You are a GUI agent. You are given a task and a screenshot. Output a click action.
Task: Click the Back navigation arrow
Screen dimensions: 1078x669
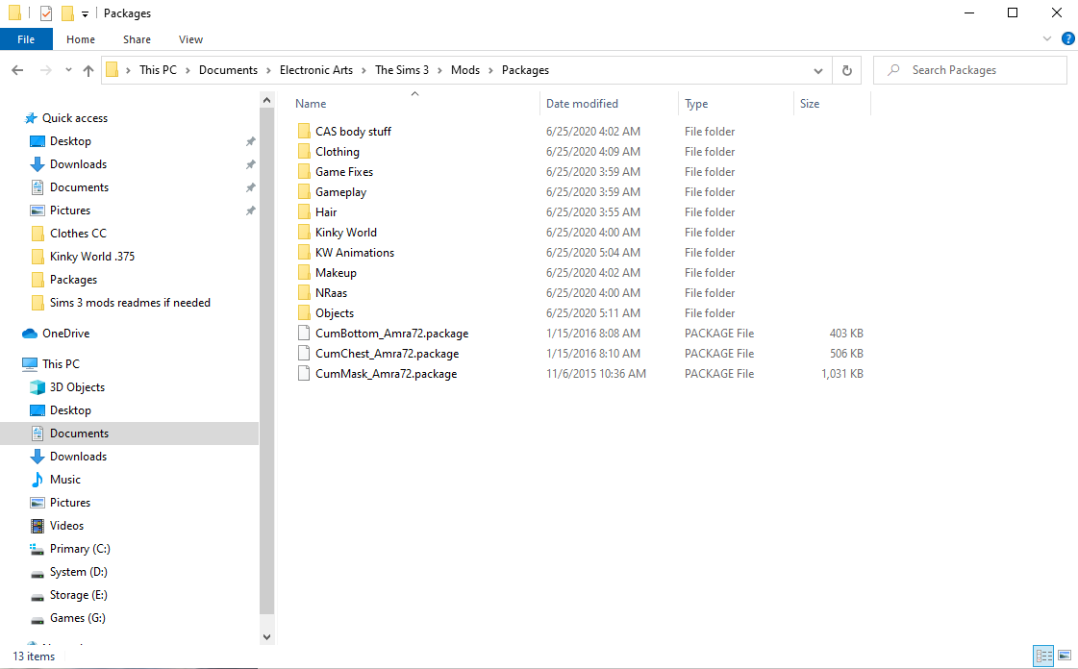[x=18, y=70]
